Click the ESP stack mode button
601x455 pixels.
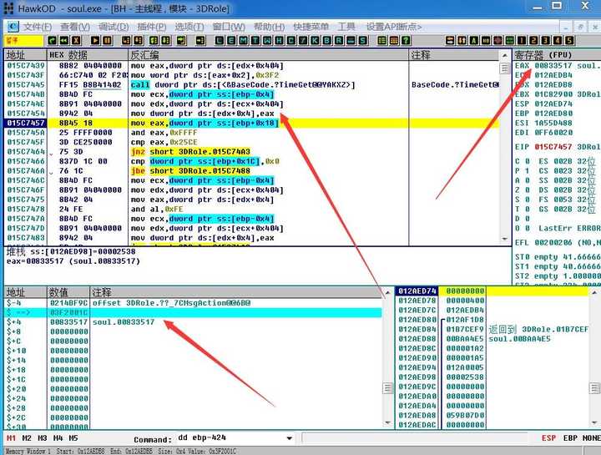(548, 438)
